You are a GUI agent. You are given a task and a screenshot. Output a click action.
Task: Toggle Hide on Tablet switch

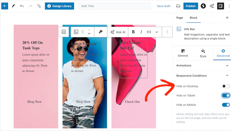(226, 96)
